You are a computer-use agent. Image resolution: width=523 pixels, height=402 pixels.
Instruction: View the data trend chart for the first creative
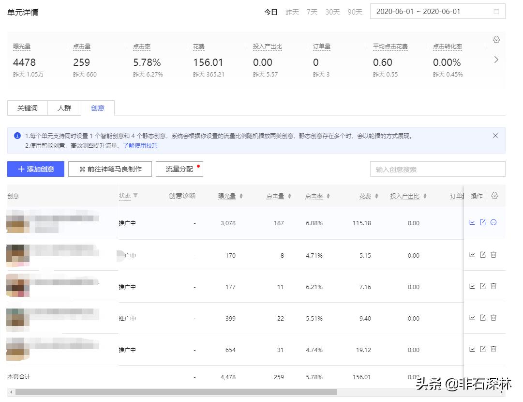[473, 222]
